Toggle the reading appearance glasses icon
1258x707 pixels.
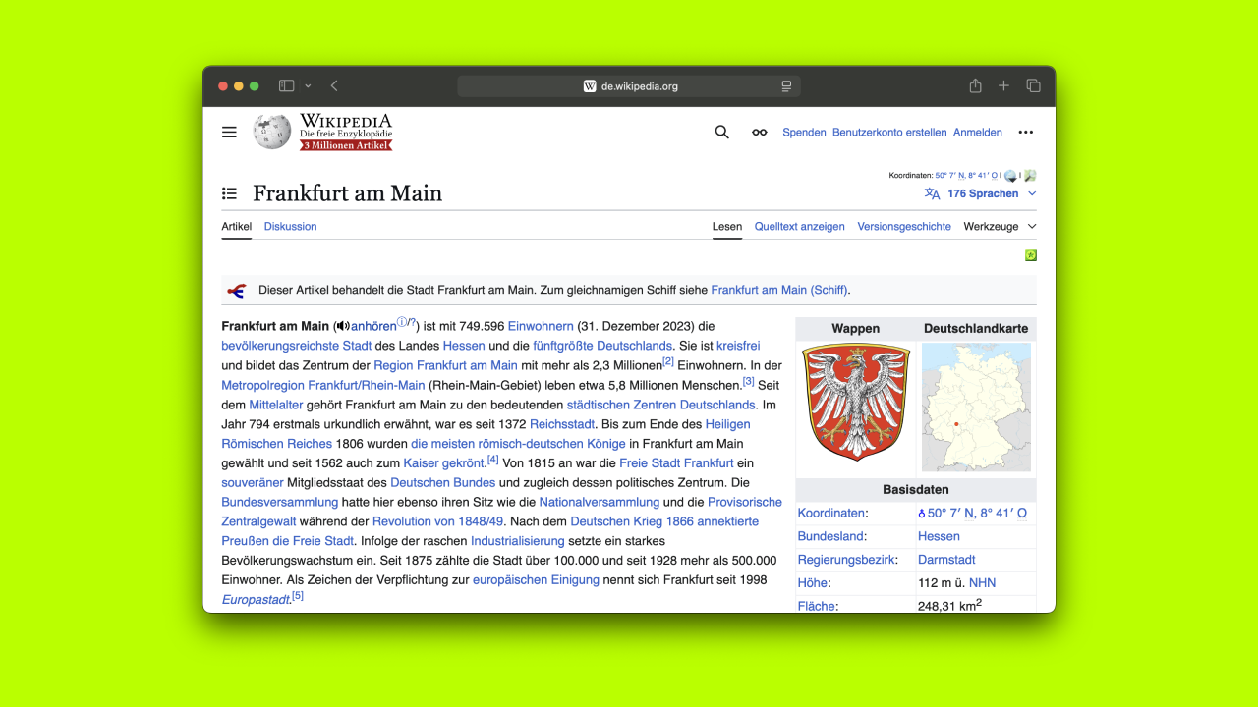(759, 132)
